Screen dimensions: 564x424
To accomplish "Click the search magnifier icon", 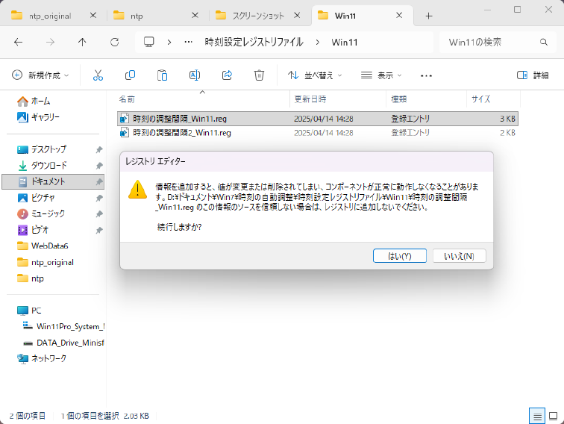I will click(x=544, y=42).
